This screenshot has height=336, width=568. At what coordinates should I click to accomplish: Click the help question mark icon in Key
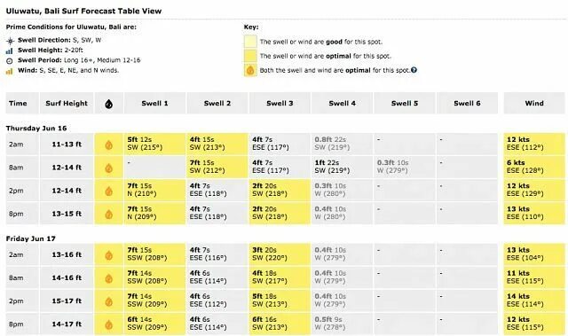pyautogui.click(x=414, y=70)
